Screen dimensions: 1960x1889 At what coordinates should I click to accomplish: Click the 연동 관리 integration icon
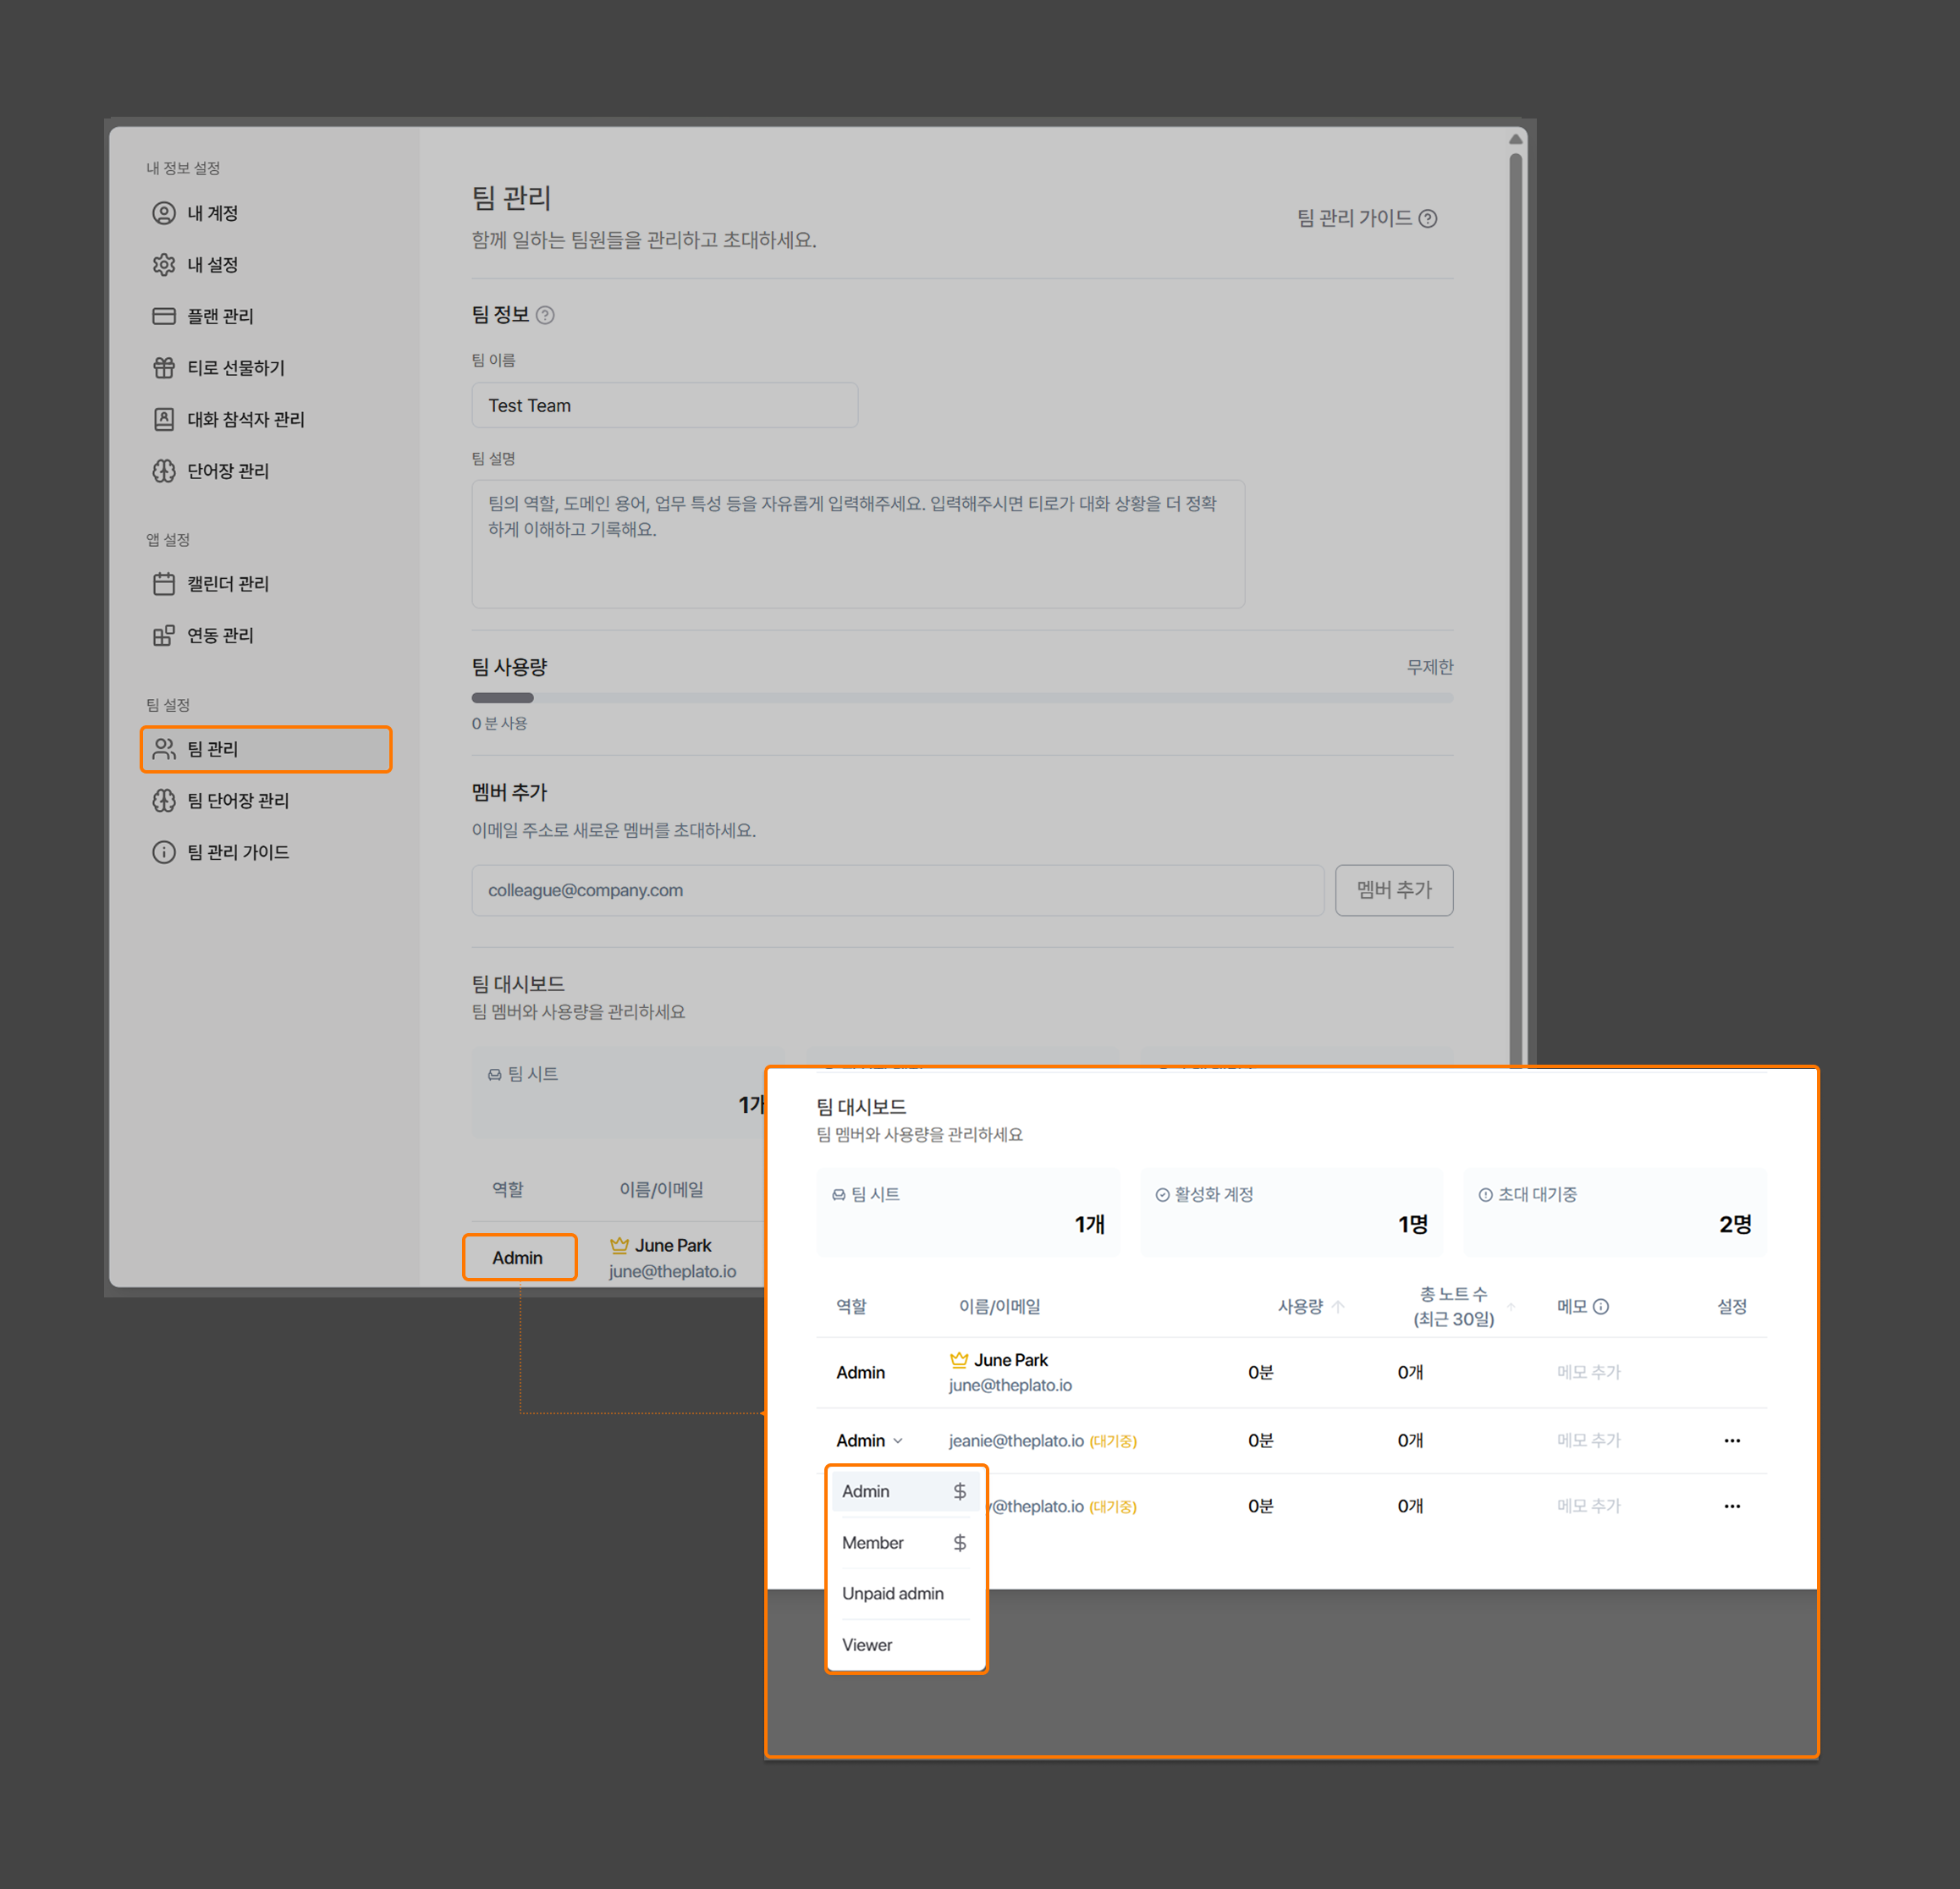tap(164, 636)
